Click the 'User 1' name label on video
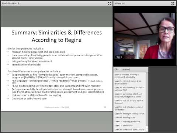The height and width of the screenshot is (133, 177). click(x=119, y=57)
